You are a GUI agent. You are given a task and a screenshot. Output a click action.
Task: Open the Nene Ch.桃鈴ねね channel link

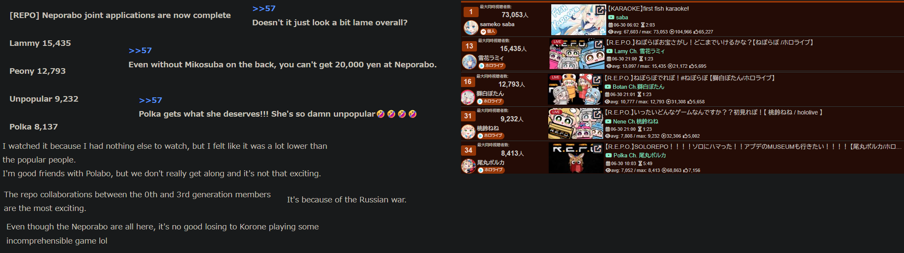[635, 121]
